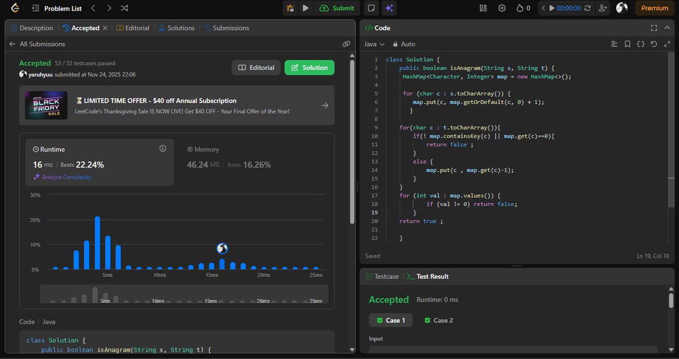
Task: Collapse All Submissions with the back arrow
Action: point(12,44)
